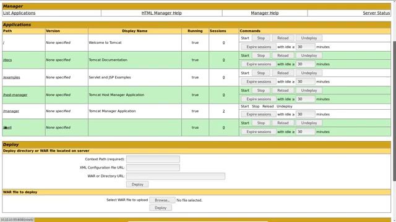Click 'Welcome to Tomcat' display name
Screen dimensions: 396x222
click(105, 43)
